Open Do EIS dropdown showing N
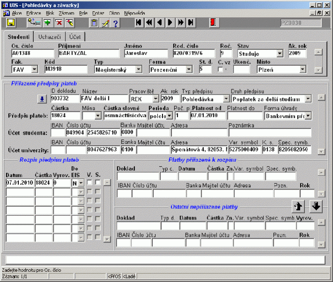333x282 pixels. point(81,183)
